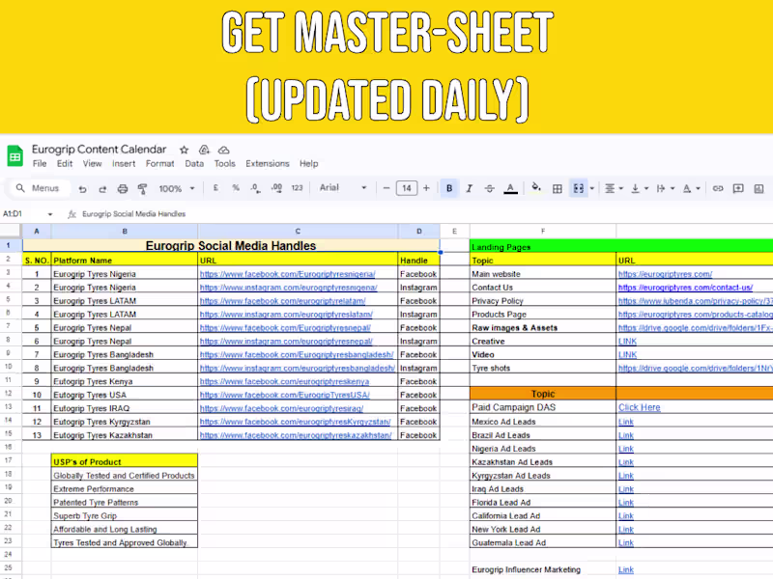Toggle Merge cells button
The width and height of the screenshot is (773, 579).
(x=578, y=188)
